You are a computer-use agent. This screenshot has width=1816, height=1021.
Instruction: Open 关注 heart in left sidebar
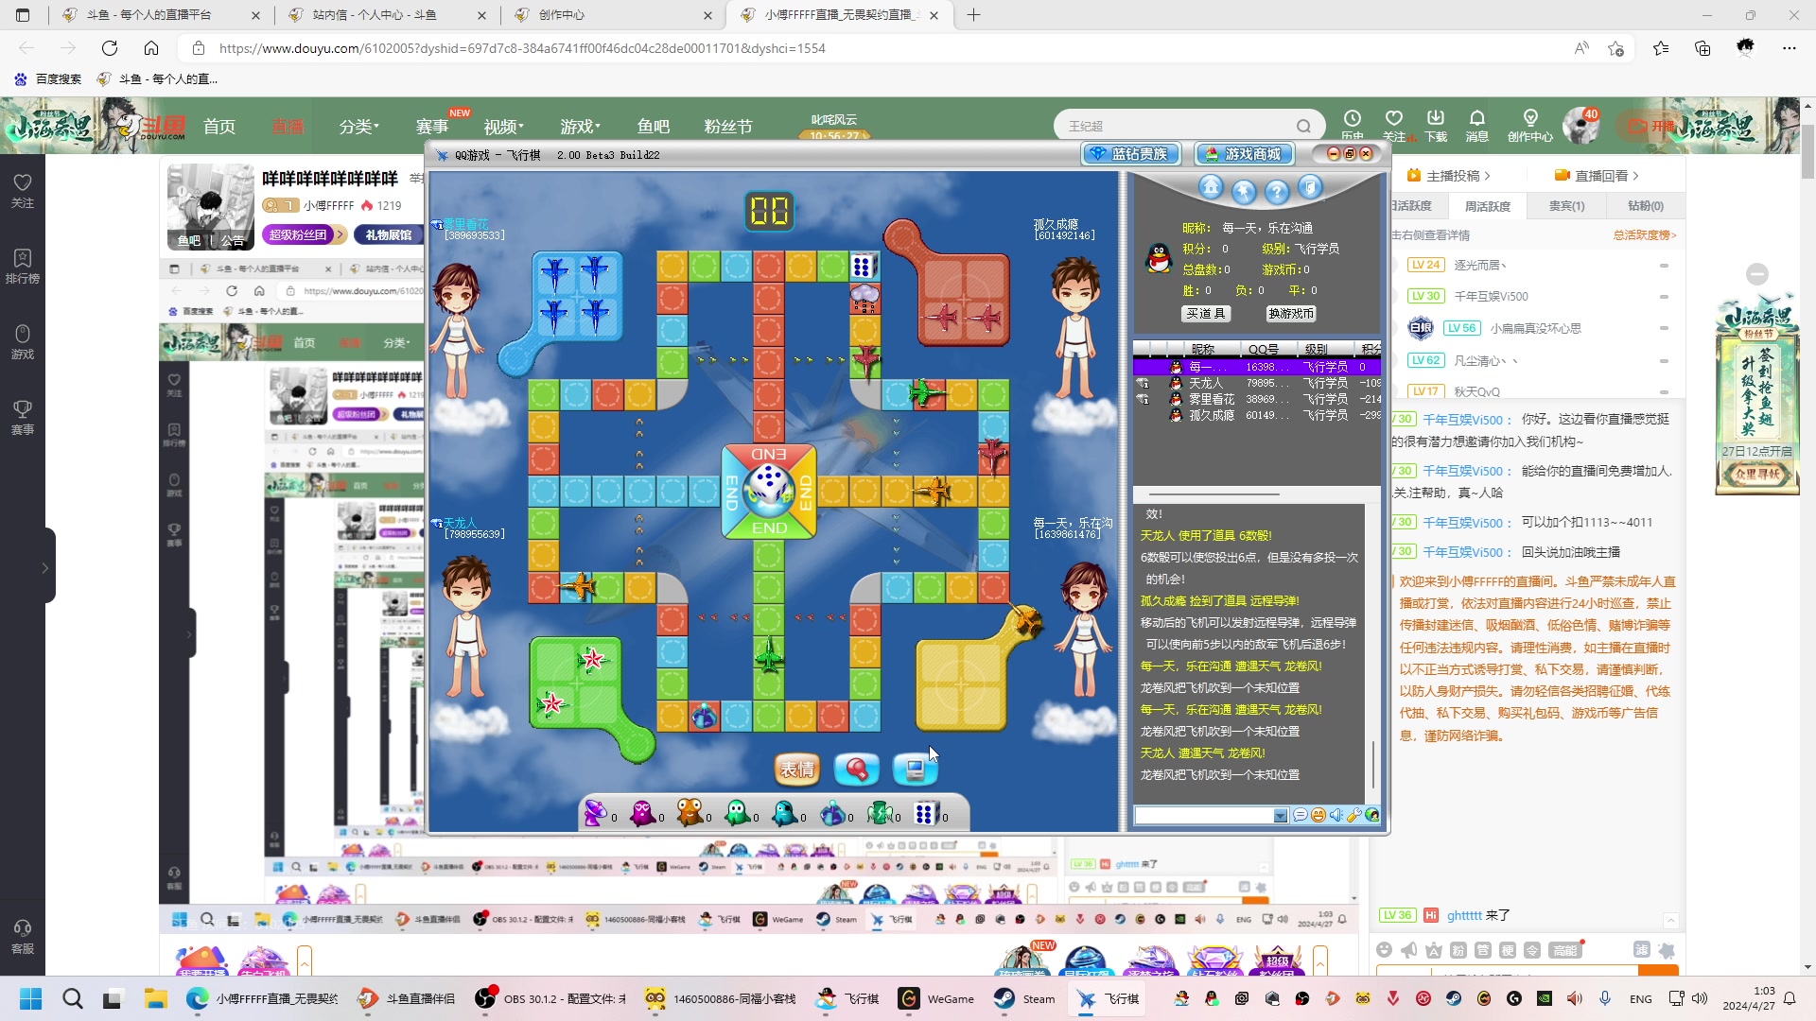click(23, 190)
